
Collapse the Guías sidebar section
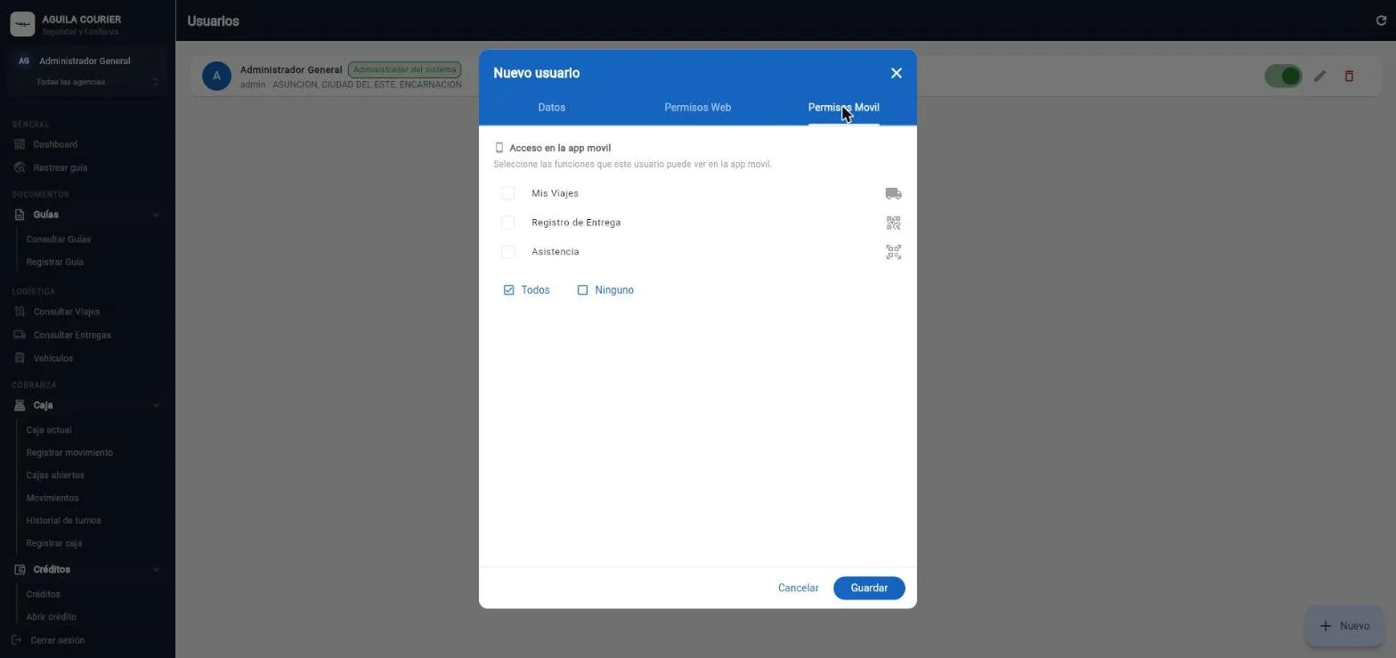click(x=156, y=215)
